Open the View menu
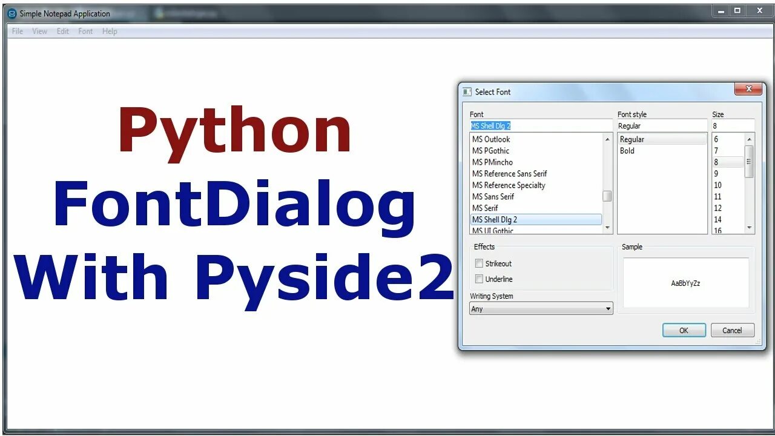This screenshot has width=775, height=436. coord(40,31)
